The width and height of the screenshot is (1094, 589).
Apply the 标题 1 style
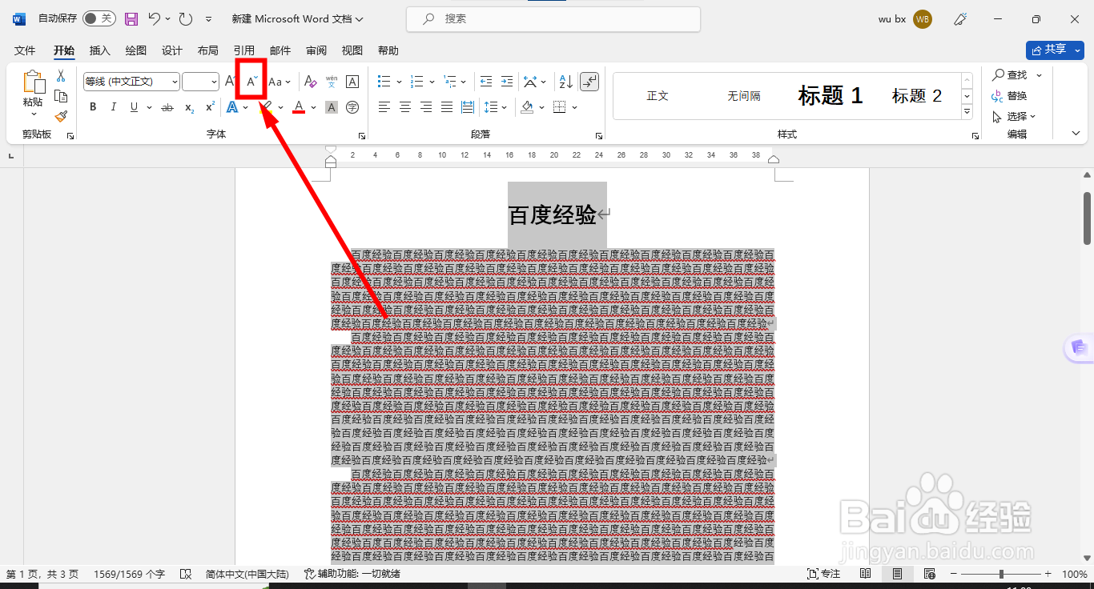[831, 96]
